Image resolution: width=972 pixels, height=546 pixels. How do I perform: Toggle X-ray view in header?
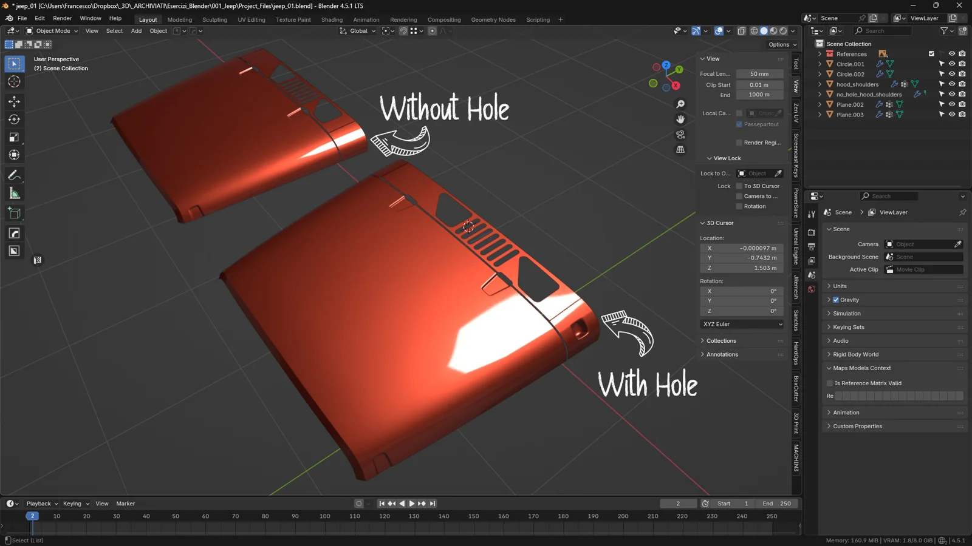(742, 31)
